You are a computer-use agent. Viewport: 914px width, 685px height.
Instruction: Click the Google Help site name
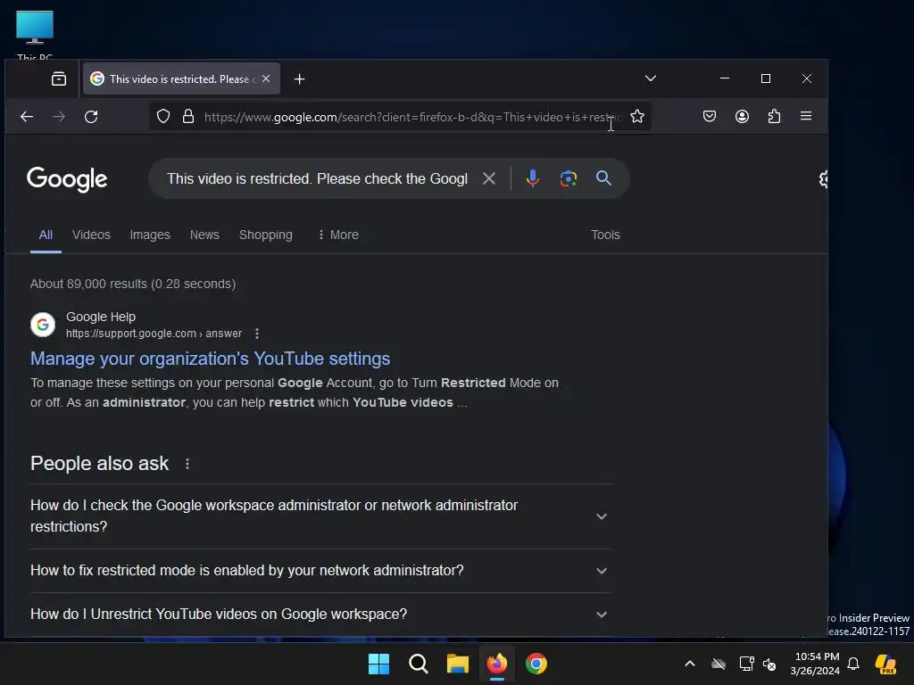pos(101,317)
